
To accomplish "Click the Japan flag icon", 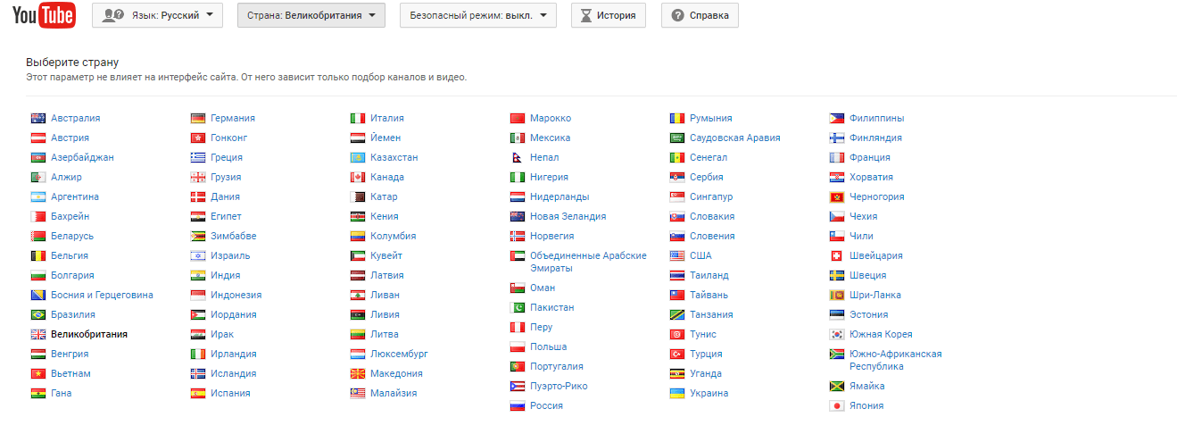I will point(837,405).
